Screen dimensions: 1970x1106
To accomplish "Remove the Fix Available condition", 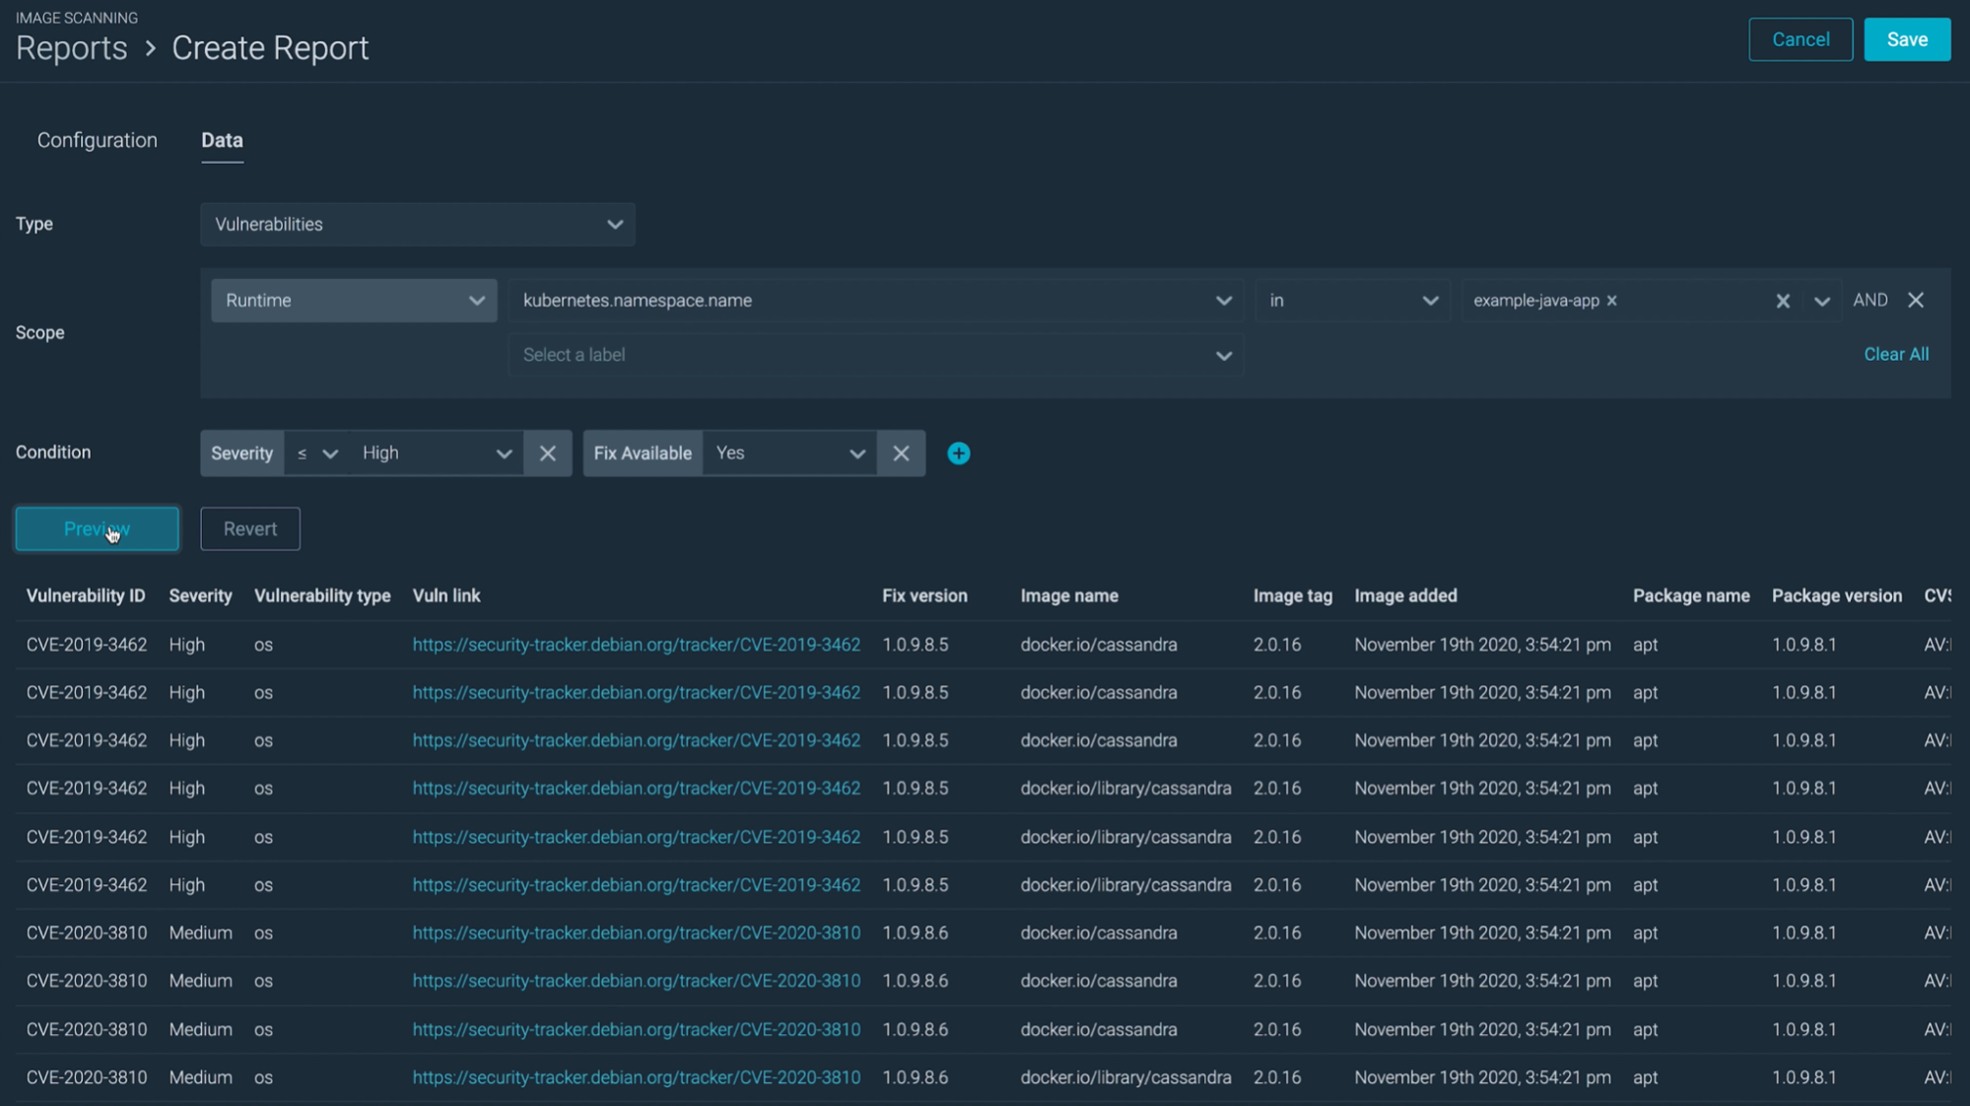I will click(x=901, y=453).
